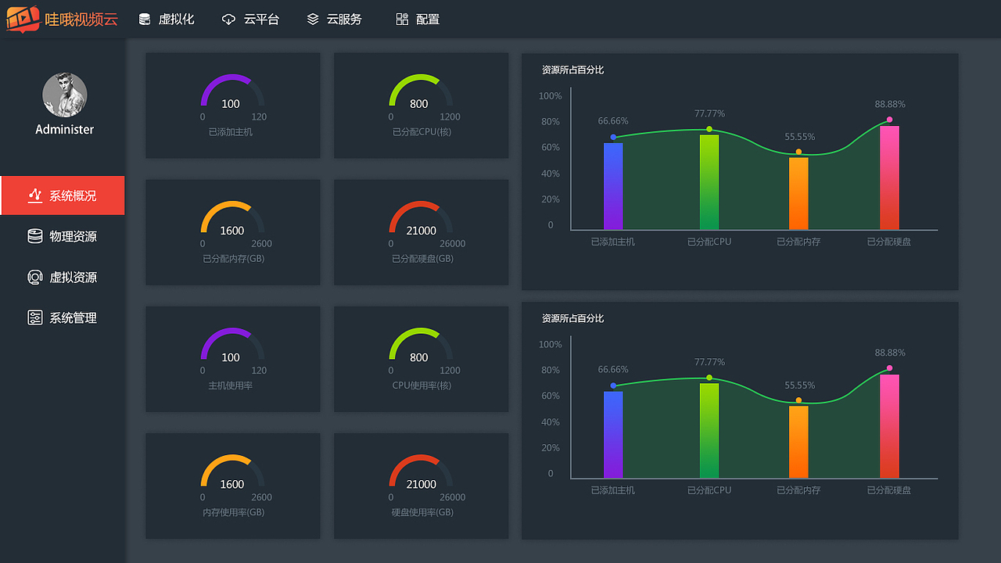Image resolution: width=1001 pixels, height=563 pixels.
Task: Click the 哇哦视频云 brand title
Action: (81, 20)
